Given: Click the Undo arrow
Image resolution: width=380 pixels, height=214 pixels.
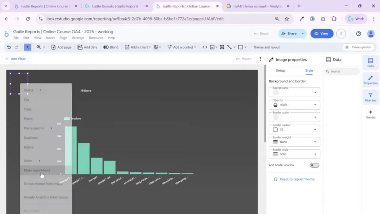Looking at the screenshot, I should coord(9,47).
